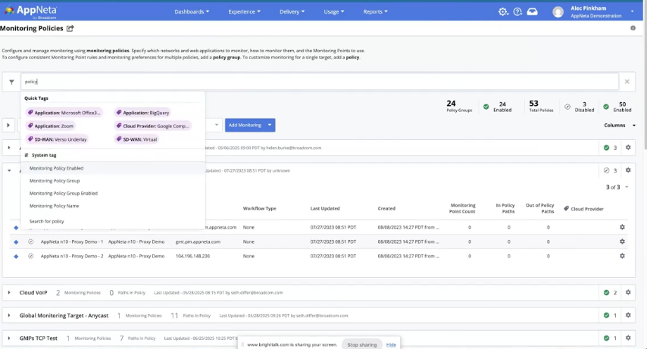Image resolution: width=647 pixels, height=349 pixels.
Task: Click green check for Global Monitoring Target - Anycast
Action: 606,315
